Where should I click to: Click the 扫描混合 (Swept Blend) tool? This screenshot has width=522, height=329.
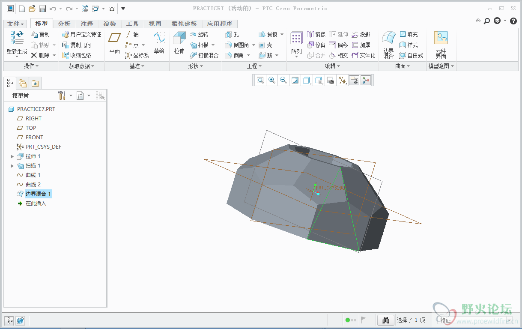pos(204,55)
